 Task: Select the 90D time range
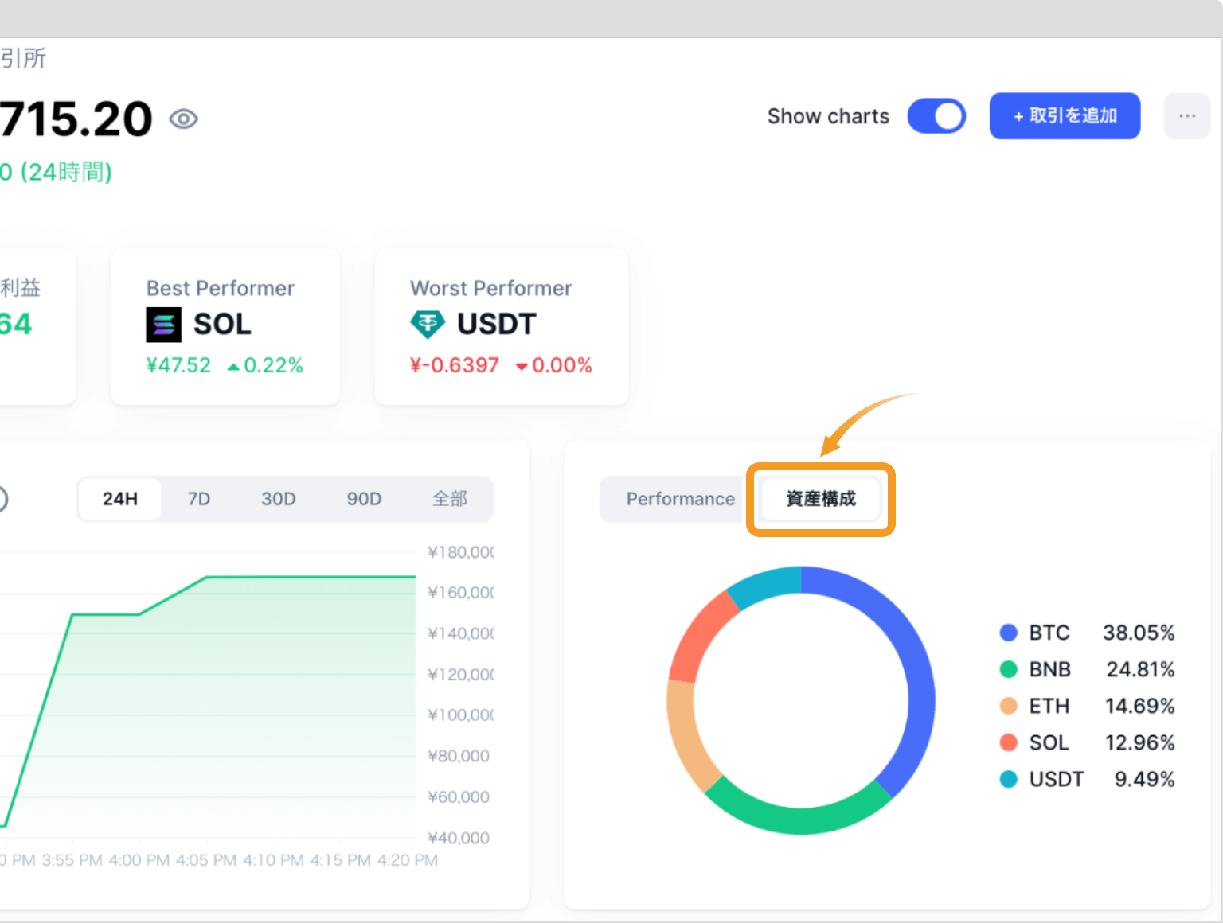(x=364, y=499)
